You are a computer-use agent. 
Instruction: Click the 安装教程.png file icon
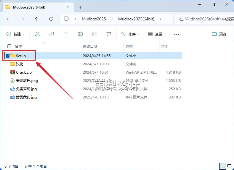coord(12,80)
